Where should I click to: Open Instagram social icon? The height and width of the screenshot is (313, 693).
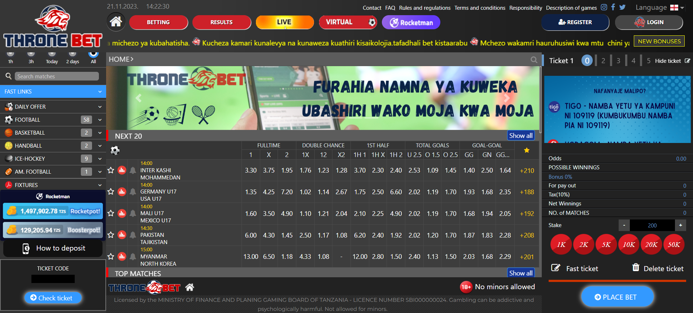(x=604, y=7)
